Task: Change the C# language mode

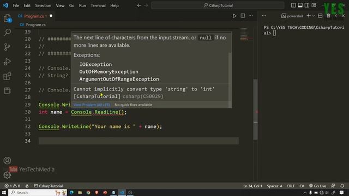Action: (302, 186)
